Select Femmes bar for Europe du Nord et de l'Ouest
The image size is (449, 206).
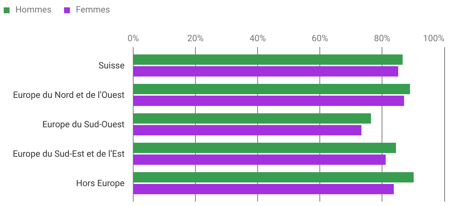click(268, 101)
